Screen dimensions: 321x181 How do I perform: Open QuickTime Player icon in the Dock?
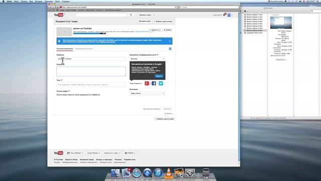click(147, 173)
